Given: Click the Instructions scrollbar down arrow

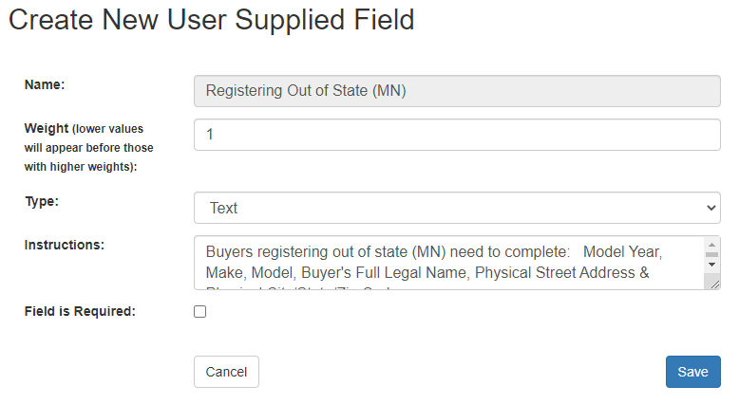Looking at the screenshot, I should [711, 263].
